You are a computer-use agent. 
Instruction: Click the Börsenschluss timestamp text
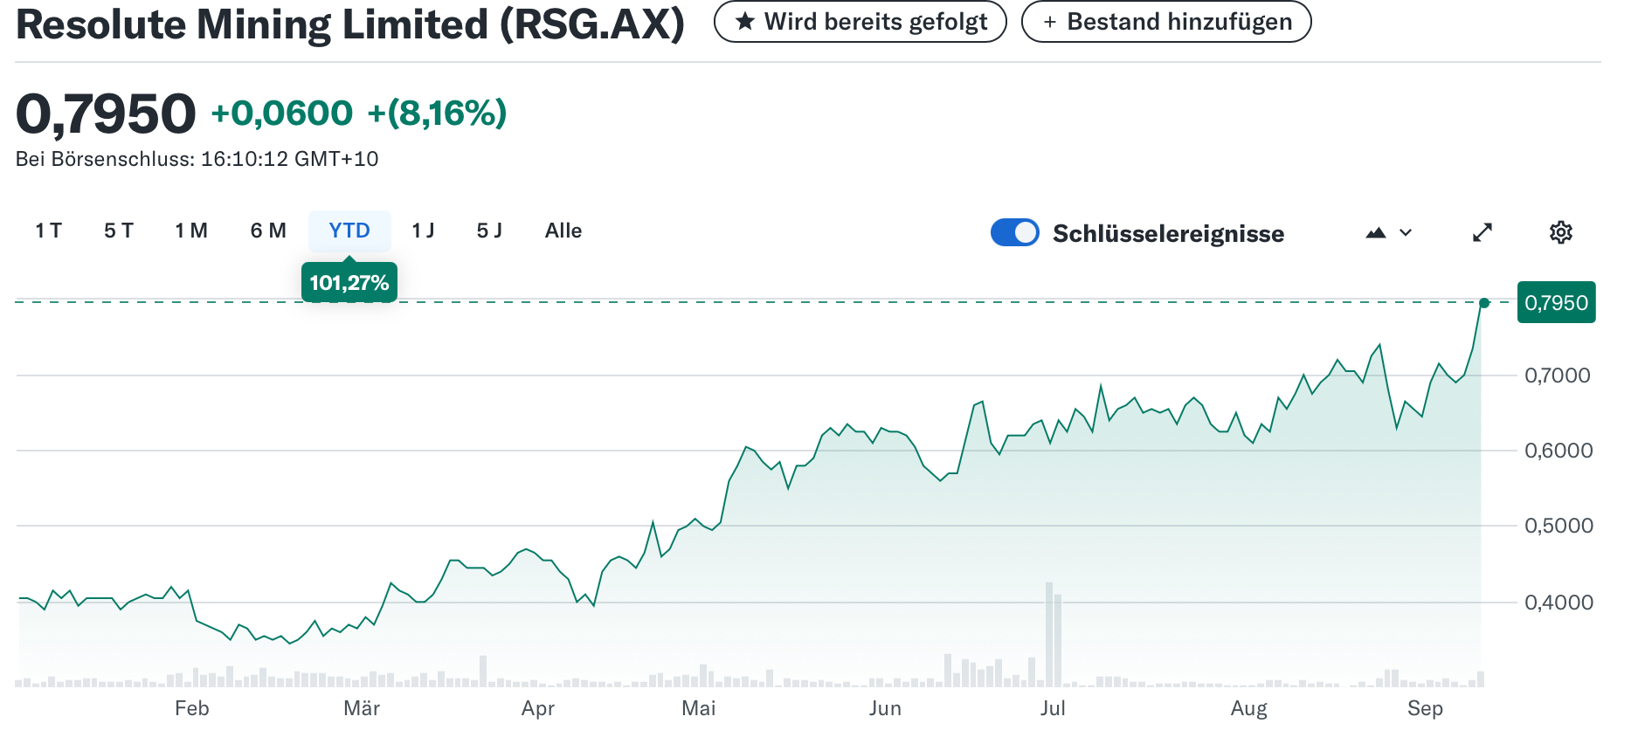coord(197,159)
